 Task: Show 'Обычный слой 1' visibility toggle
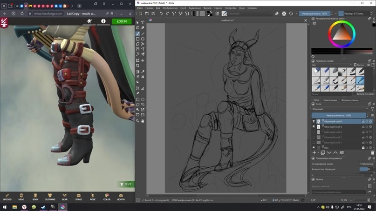(x=314, y=143)
